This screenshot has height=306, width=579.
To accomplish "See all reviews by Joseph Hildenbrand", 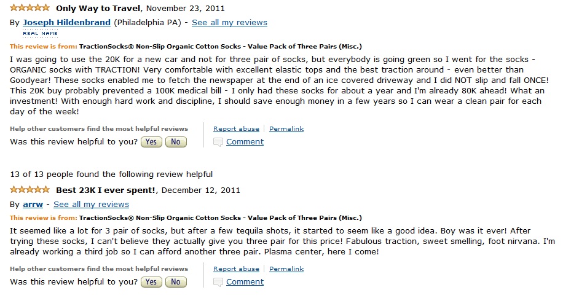I will (229, 22).
